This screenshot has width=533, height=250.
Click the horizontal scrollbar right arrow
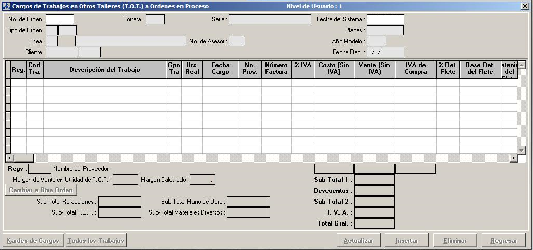tap(513, 158)
